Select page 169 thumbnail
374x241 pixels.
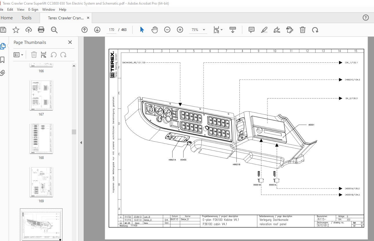tap(41, 182)
